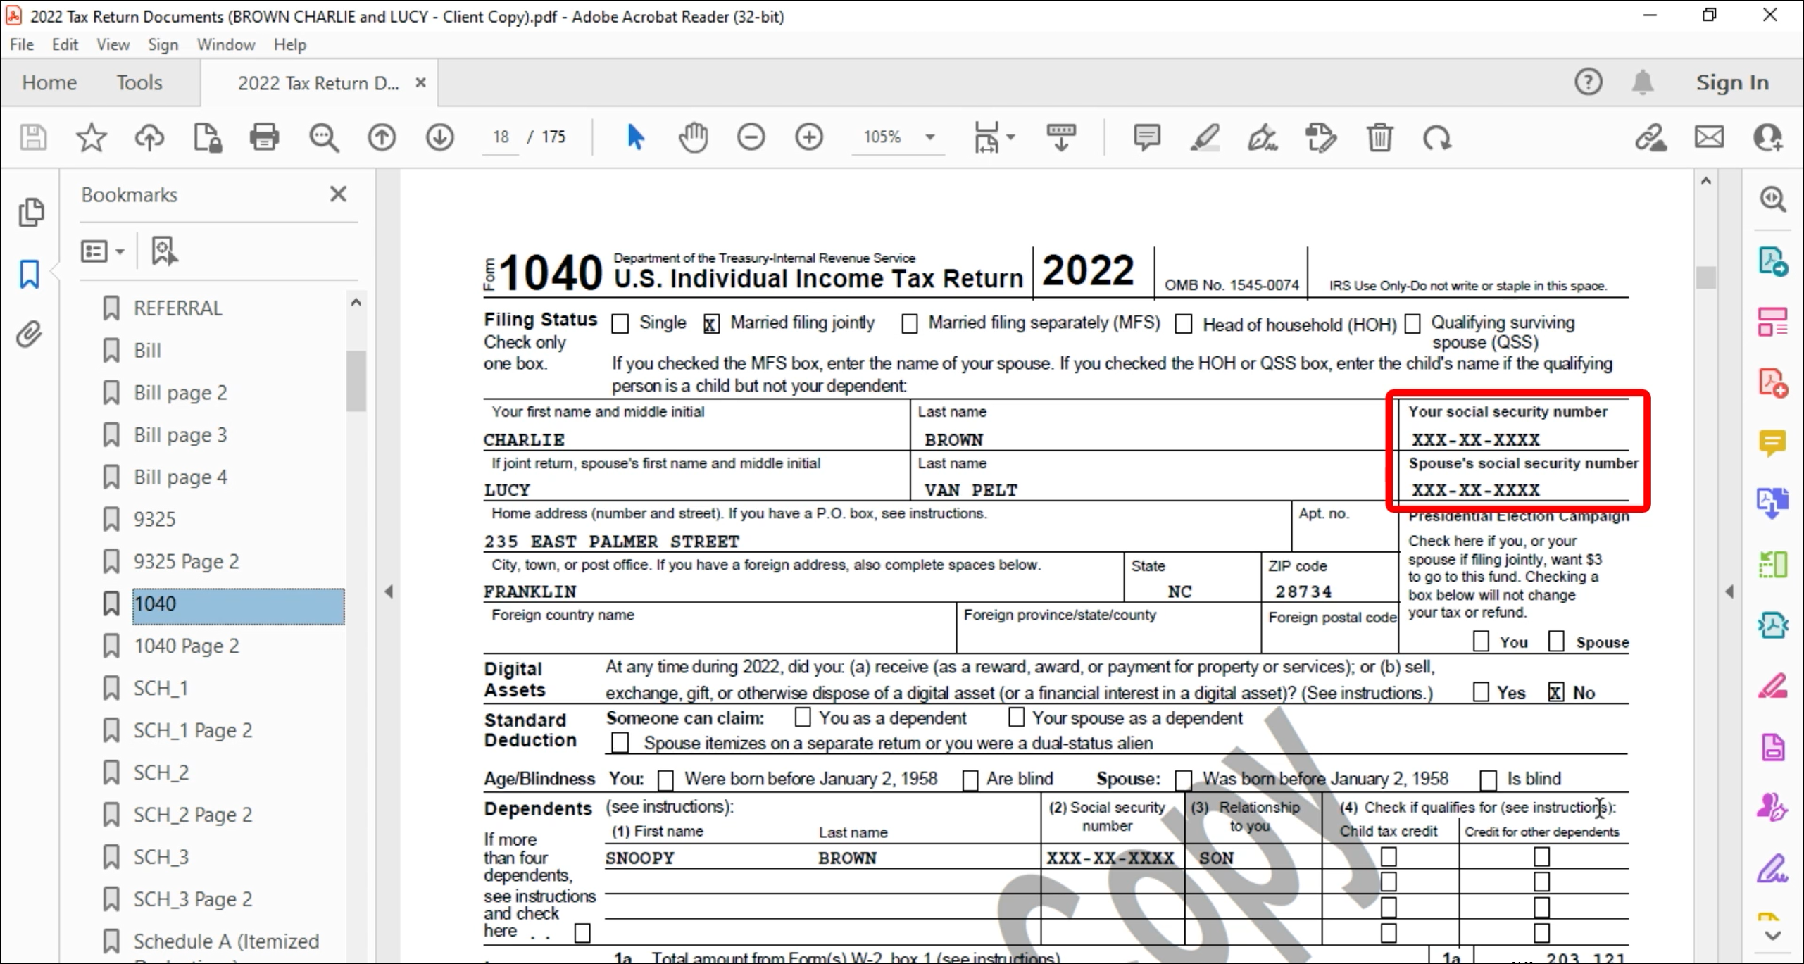Open Export PDF tool in right pane
This screenshot has height=964, width=1804.
coord(1772,261)
